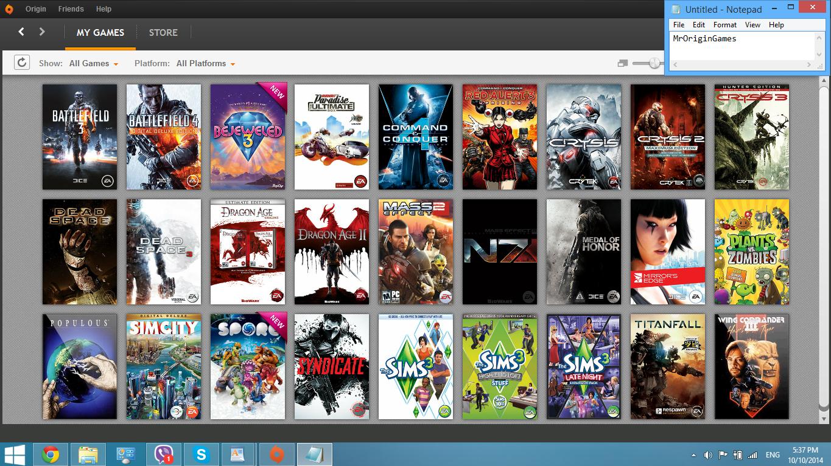831x466 pixels.
Task: Expand the Show All Games dropdown
Action: (x=94, y=63)
